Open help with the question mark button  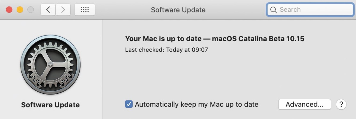click(x=341, y=104)
